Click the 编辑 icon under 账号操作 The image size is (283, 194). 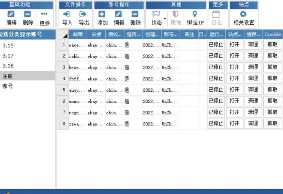(119, 14)
